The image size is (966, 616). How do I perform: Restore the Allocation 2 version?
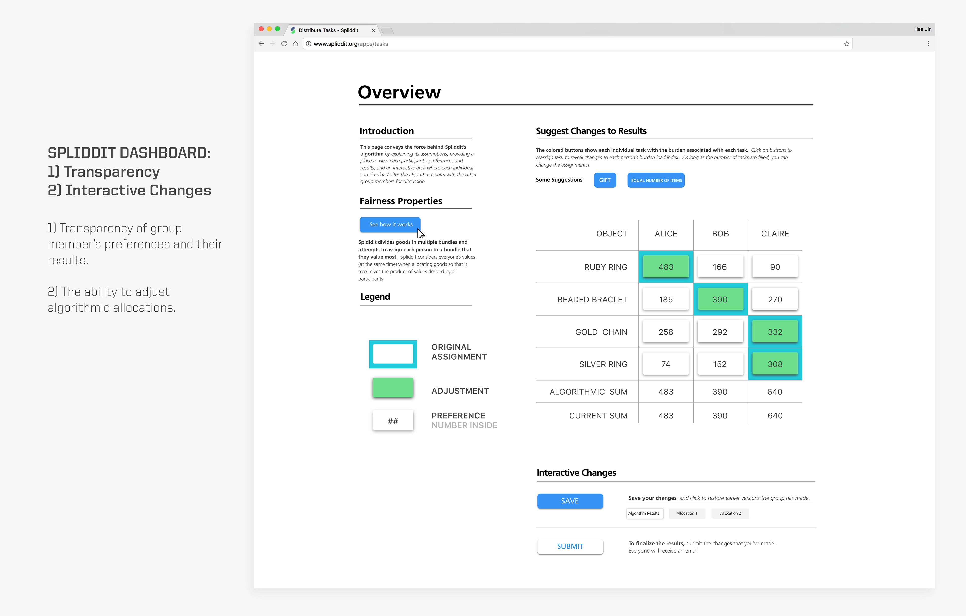(x=730, y=513)
